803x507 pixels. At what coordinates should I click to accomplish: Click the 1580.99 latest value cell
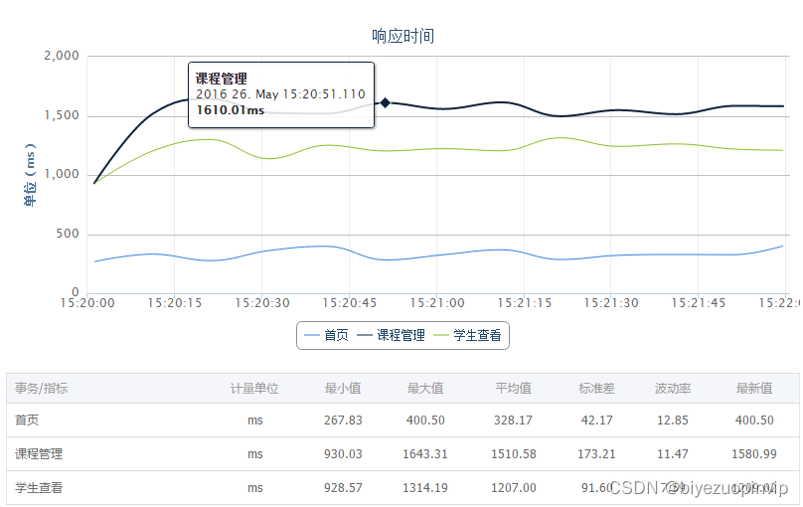pyautogui.click(x=754, y=454)
